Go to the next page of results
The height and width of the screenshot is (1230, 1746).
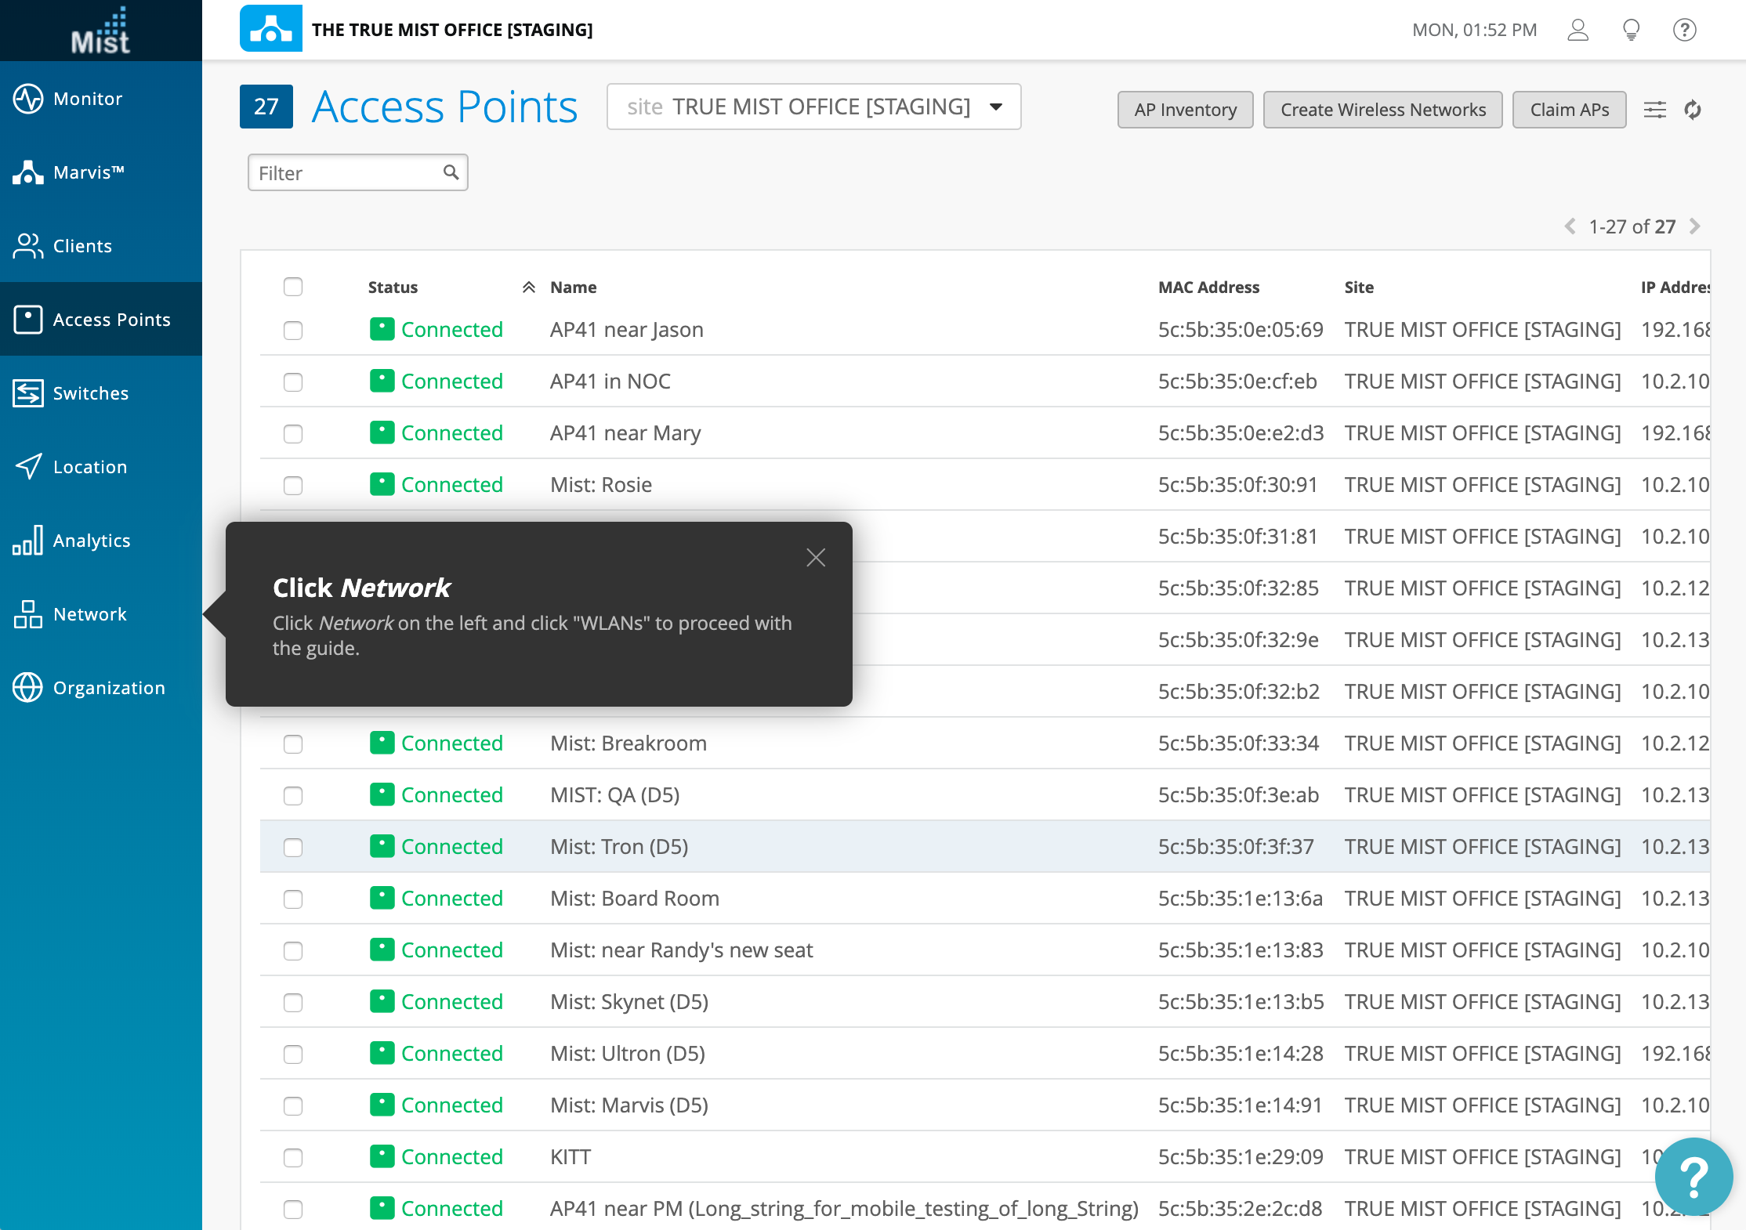tap(1695, 226)
